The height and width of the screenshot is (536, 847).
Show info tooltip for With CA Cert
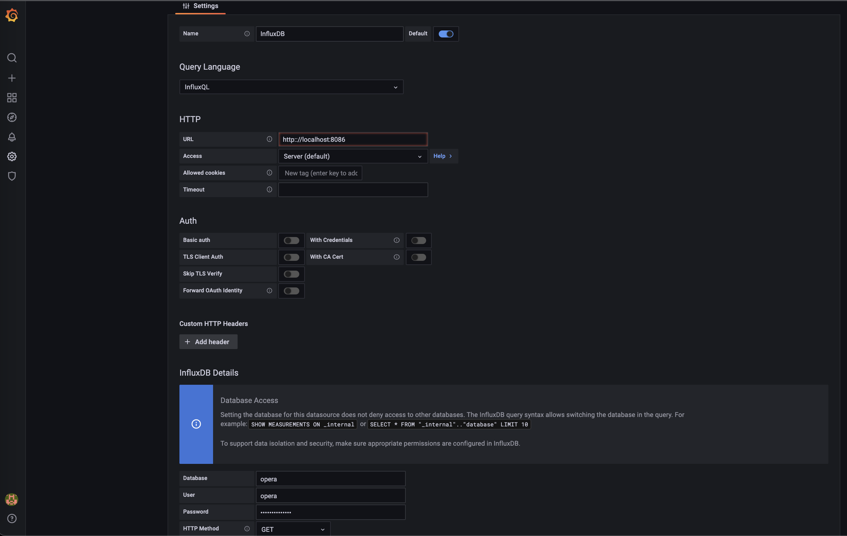396,257
